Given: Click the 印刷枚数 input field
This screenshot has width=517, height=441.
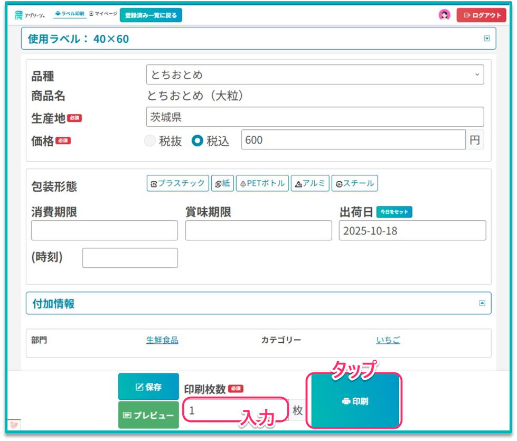Looking at the screenshot, I should point(236,410).
